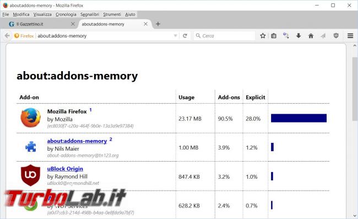Click the Usage column header

coord(186,98)
